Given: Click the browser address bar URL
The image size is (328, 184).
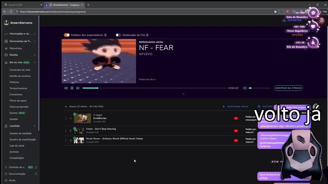Looking at the screenshot, I should click(53, 11).
